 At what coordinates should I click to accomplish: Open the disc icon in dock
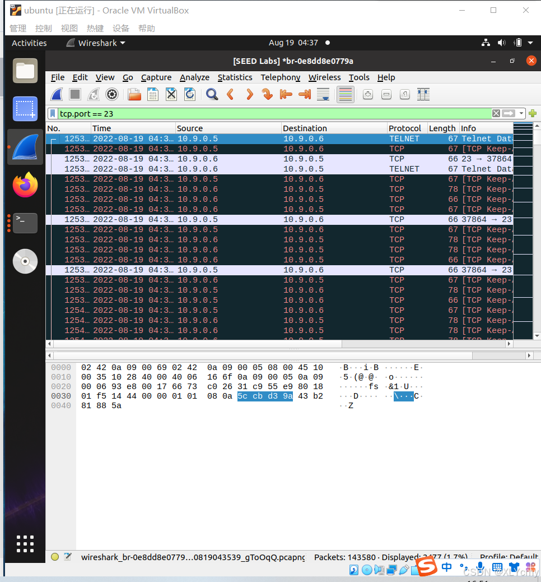[25, 261]
